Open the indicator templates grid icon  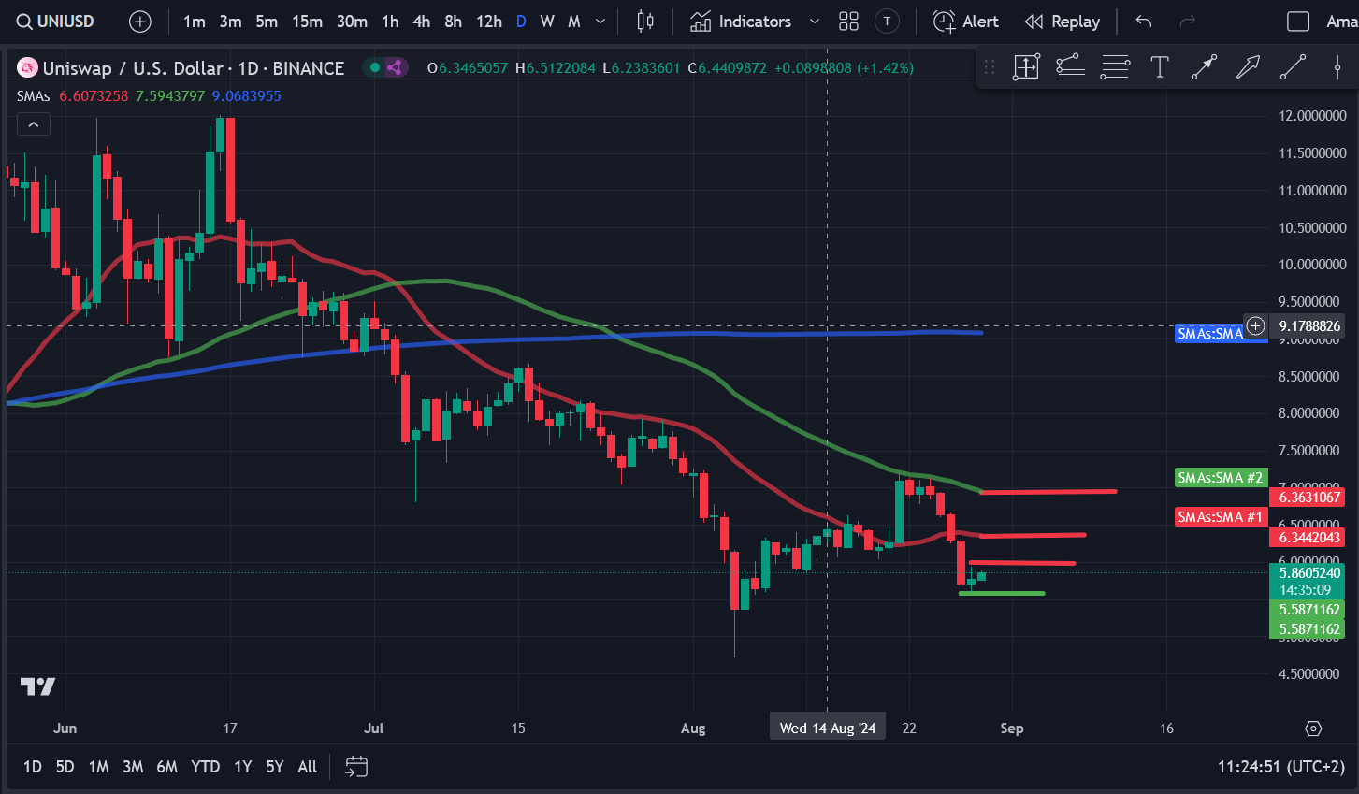click(848, 21)
